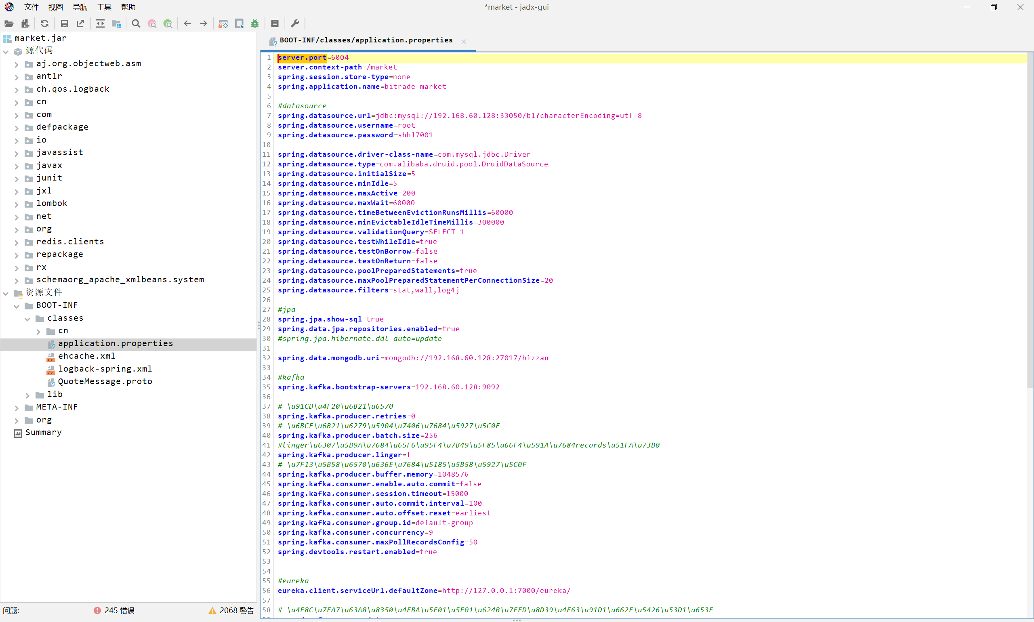Expand the defpackage node
This screenshot has width=1034, height=622.
click(17, 128)
